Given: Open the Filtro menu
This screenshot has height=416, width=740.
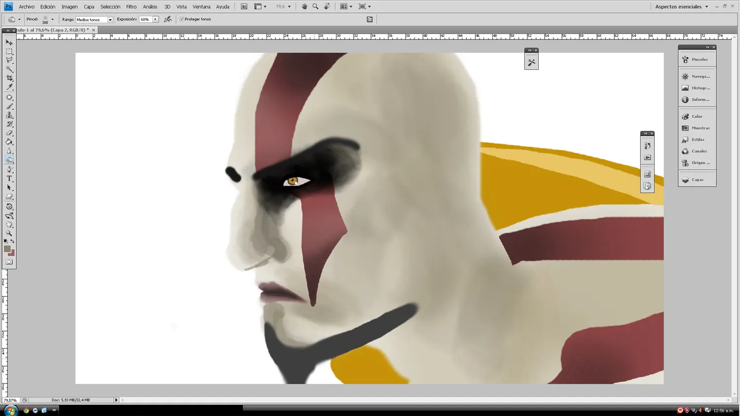Looking at the screenshot, I should (x=131, y=7).
